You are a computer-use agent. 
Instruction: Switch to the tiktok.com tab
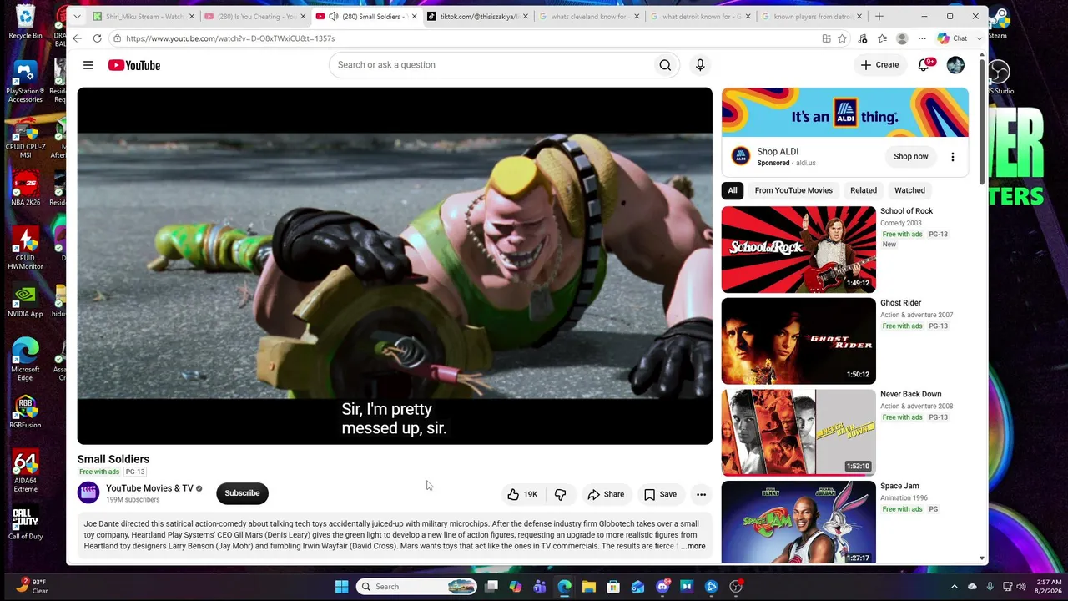(478, 16)
